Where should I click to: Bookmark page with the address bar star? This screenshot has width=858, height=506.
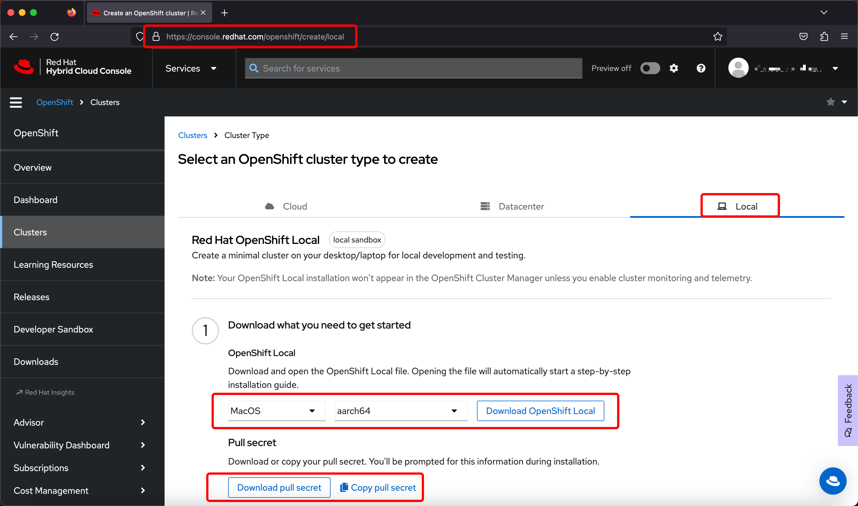(717, 36)
